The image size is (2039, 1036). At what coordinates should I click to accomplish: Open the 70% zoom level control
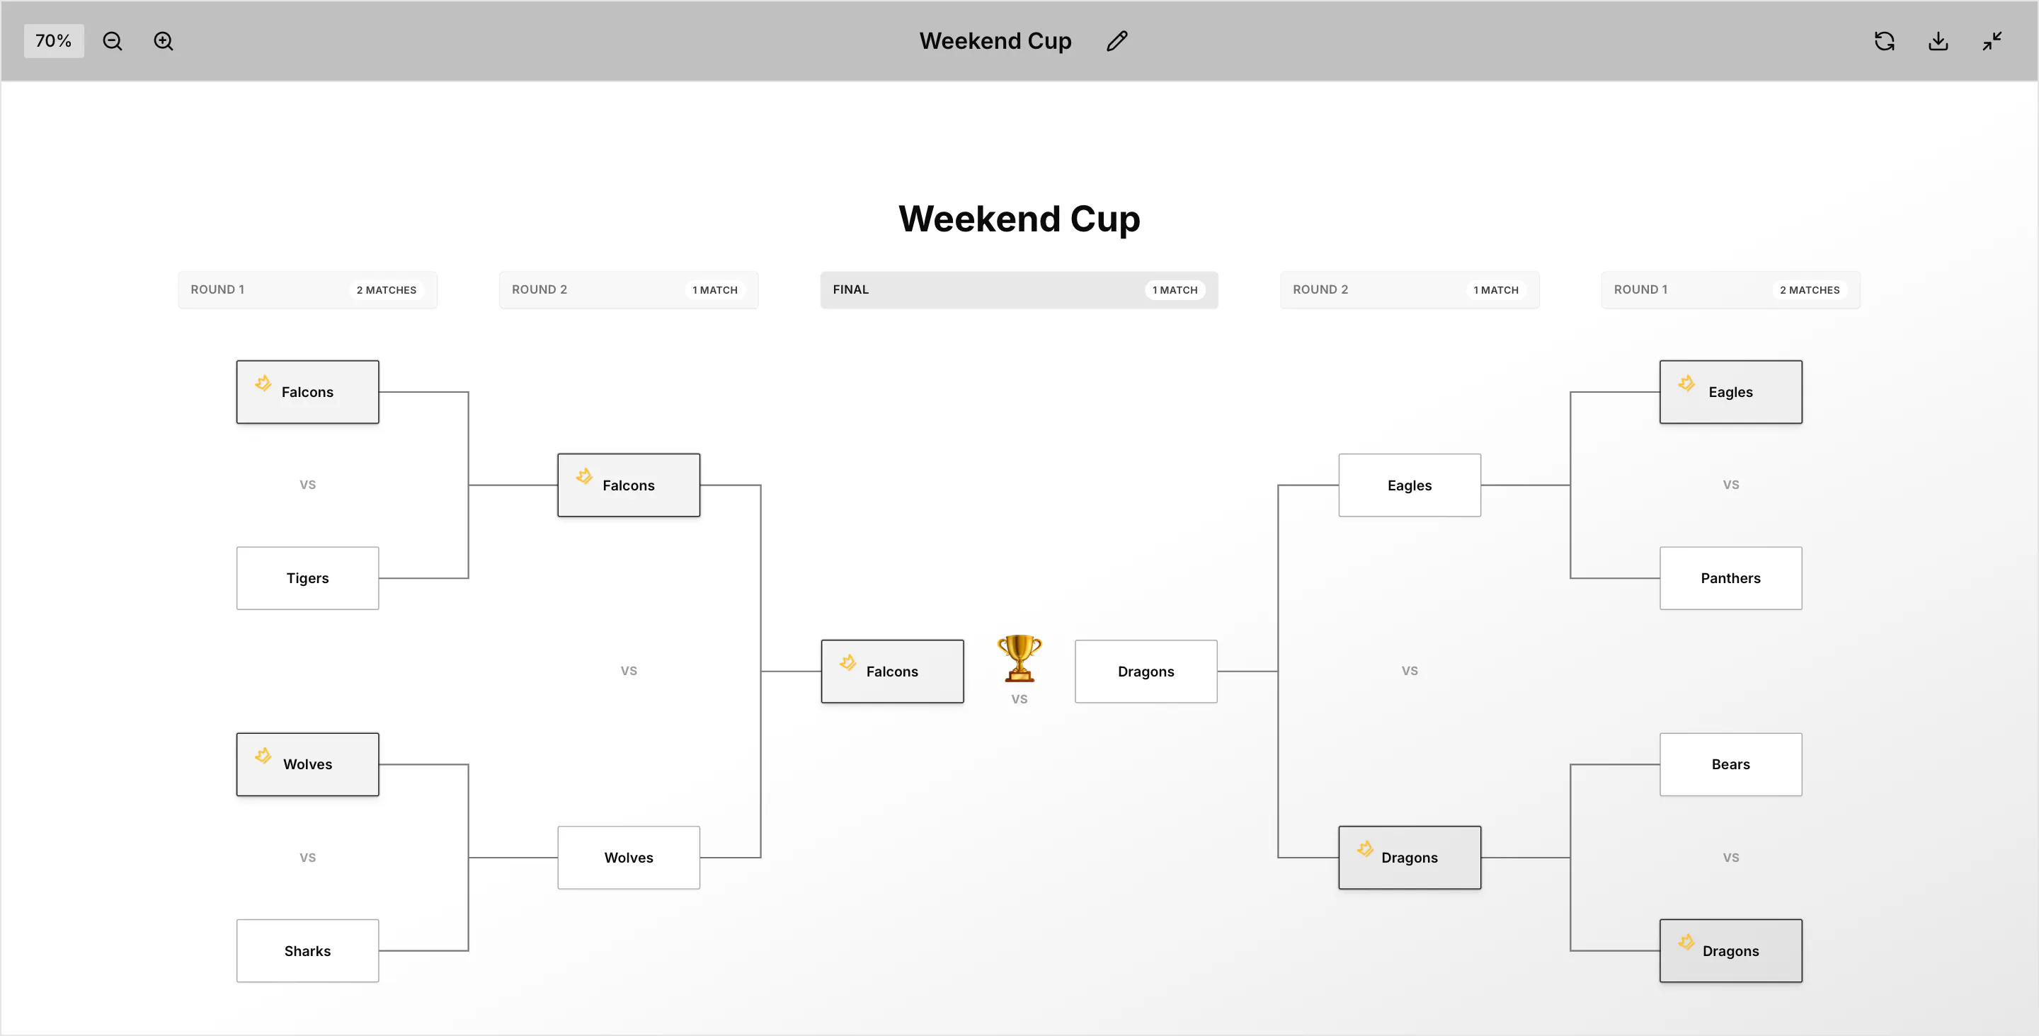point(54,41)
